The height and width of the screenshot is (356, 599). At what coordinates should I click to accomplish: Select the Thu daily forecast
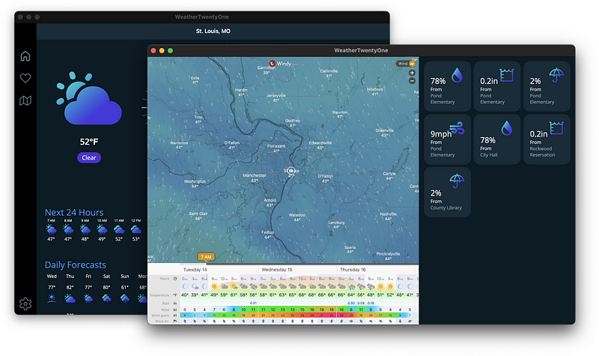[x=70, y=289]
